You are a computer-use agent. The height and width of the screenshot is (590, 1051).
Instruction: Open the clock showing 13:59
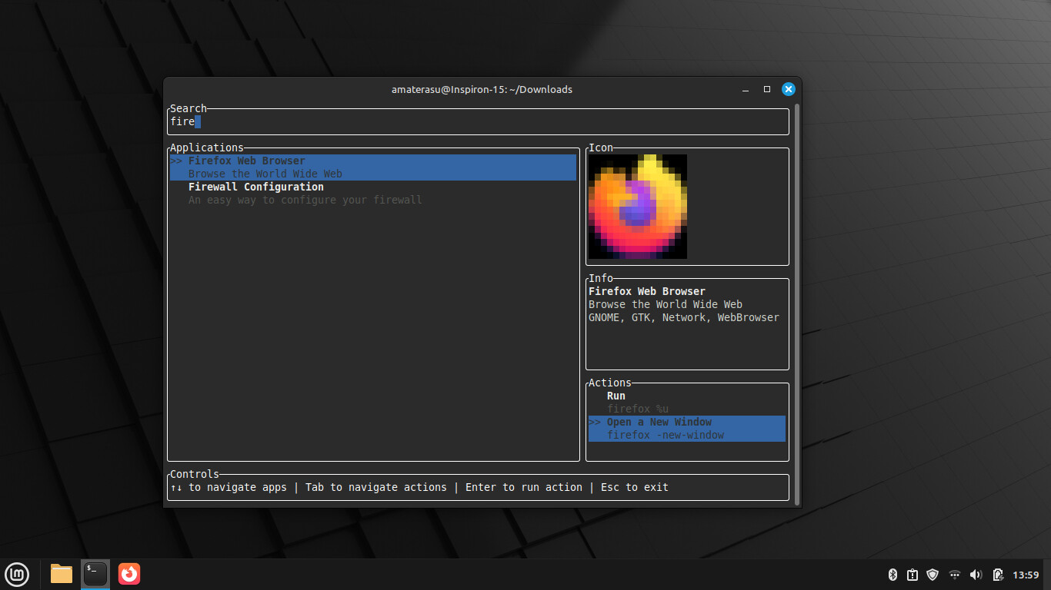point(1026,575)
